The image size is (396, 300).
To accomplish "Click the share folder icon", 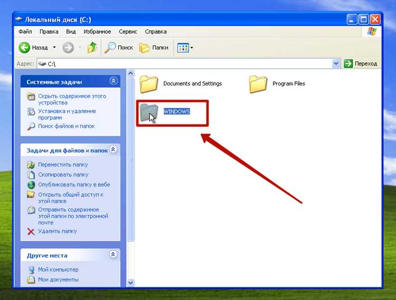I will tap(31, 195).
